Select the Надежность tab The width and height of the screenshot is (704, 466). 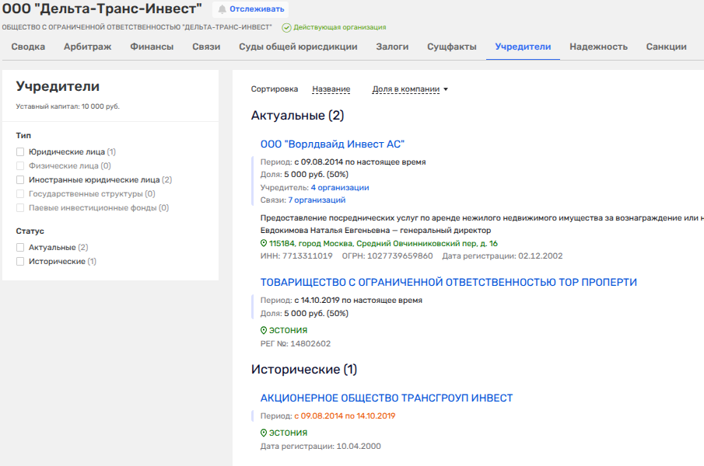[598, 47]
